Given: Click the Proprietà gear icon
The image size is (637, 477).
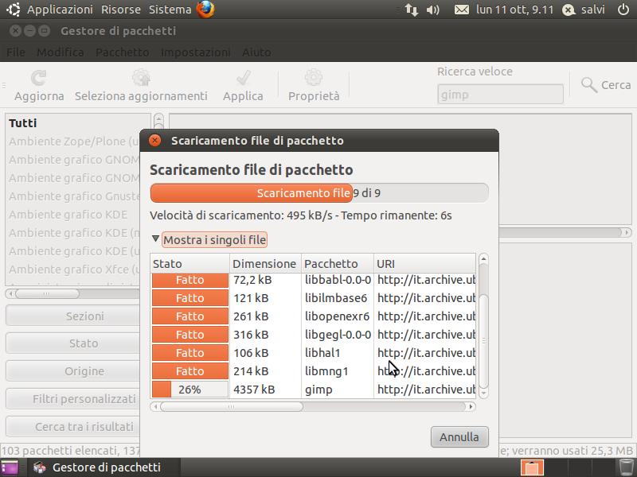Looking at the screenshot, I should pos(314,77).
